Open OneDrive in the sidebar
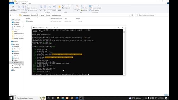Screen dimensions: 178x100 pos(16,41)
